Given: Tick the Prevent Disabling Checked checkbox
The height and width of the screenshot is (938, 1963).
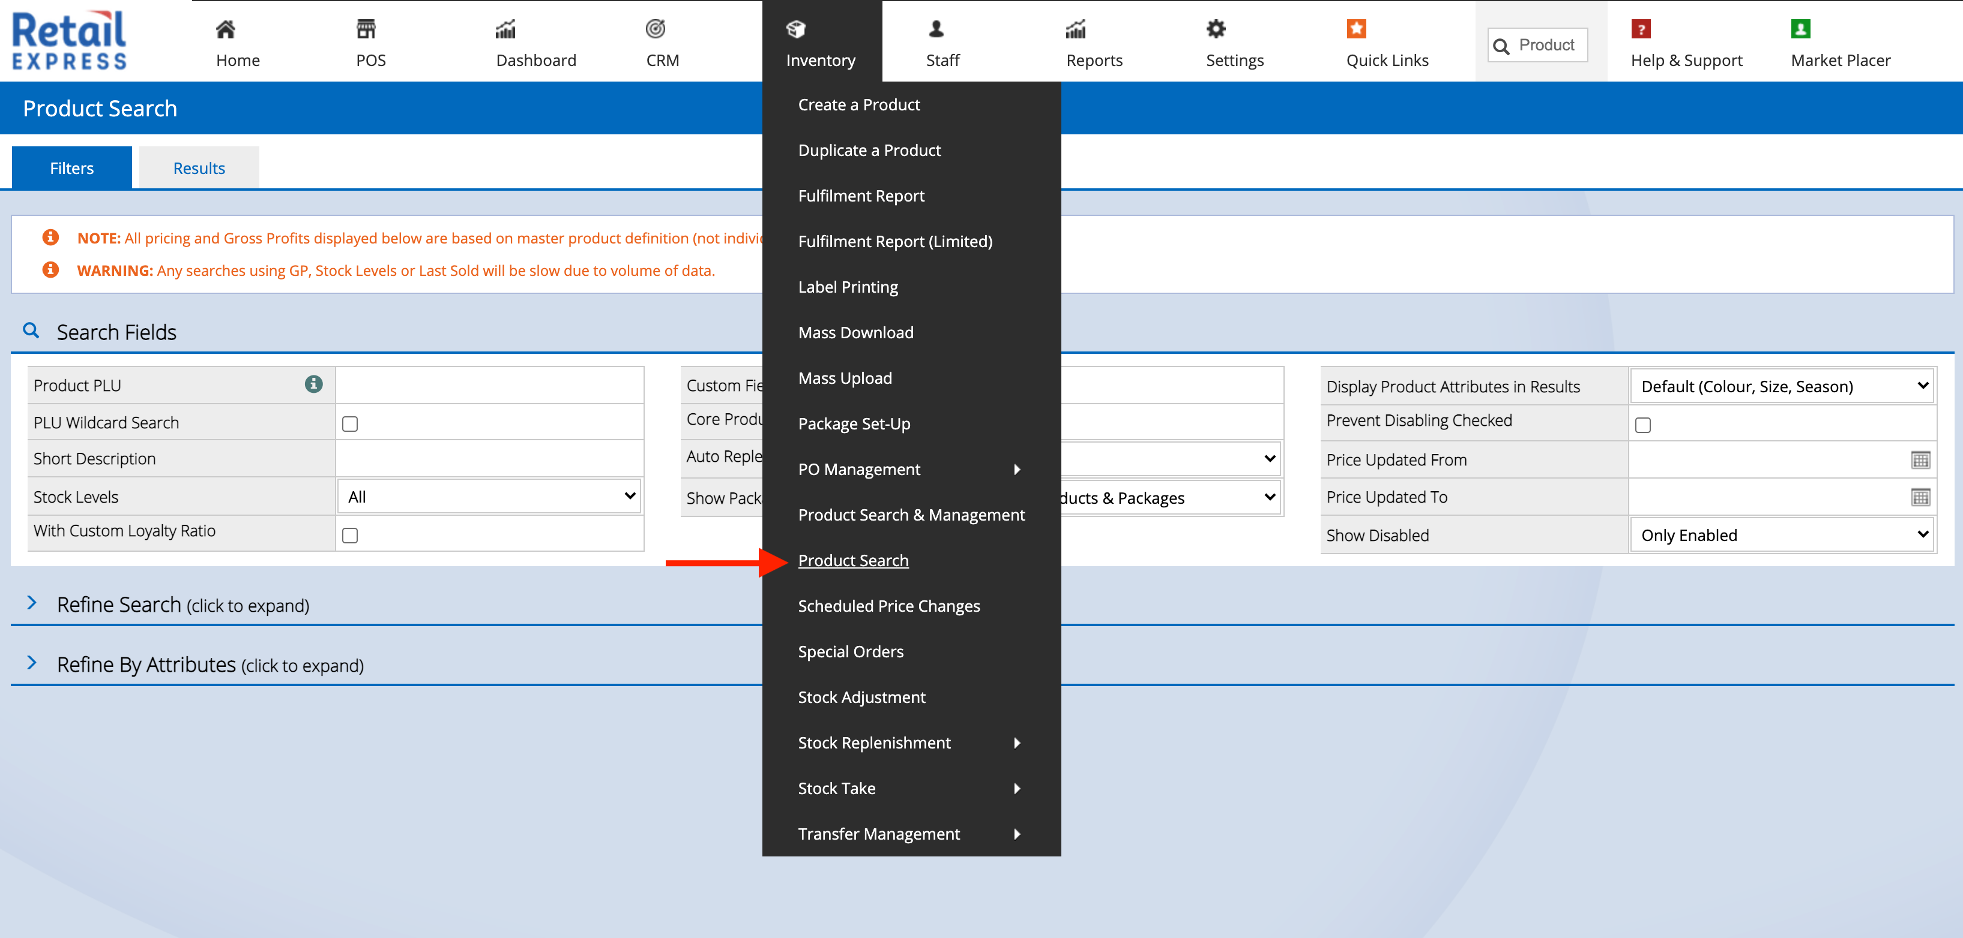Looking at the screenshot, I should click(1643, 425).
